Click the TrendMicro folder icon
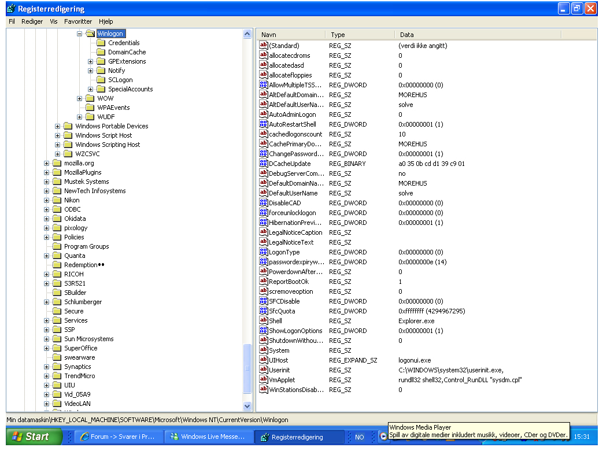The image size is (599, 451). pyautogui.click(x=57, y=376)
